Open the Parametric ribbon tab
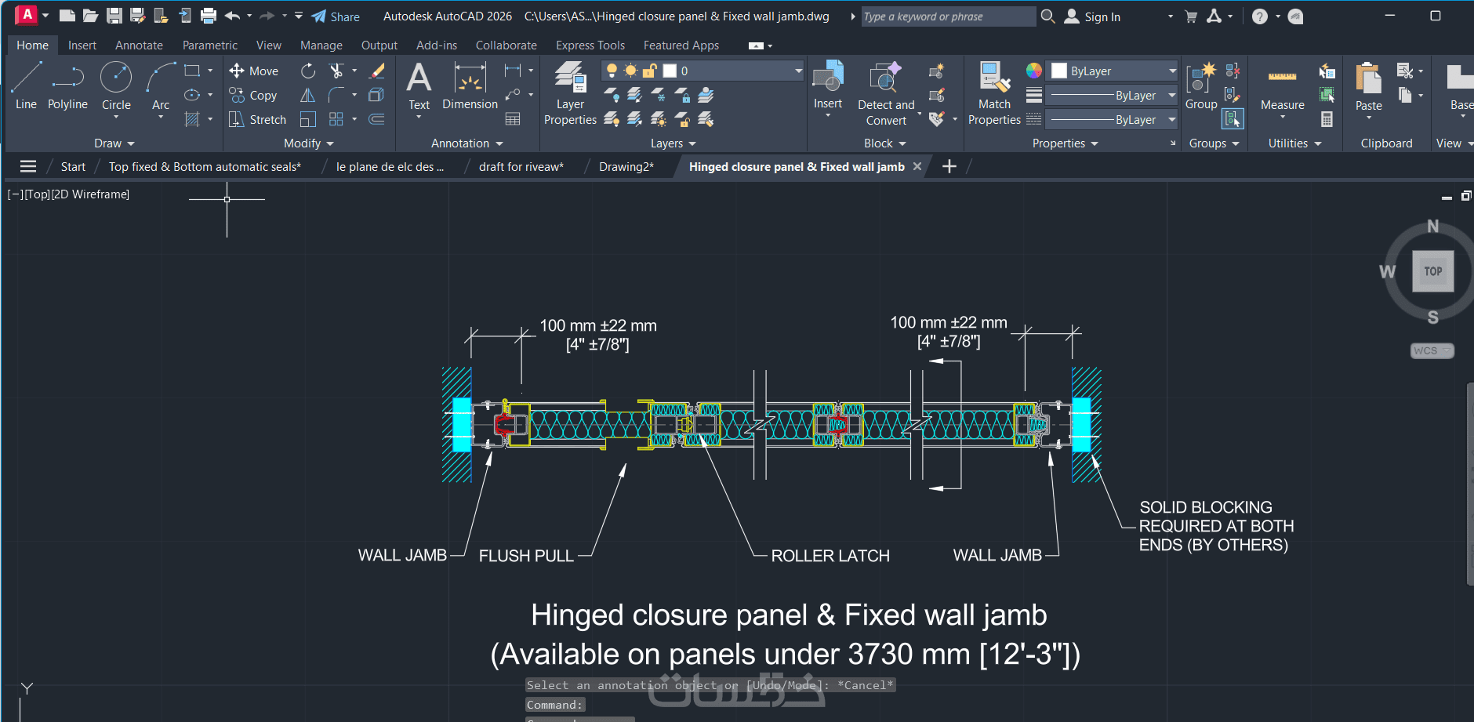 [x=210, y=45]
